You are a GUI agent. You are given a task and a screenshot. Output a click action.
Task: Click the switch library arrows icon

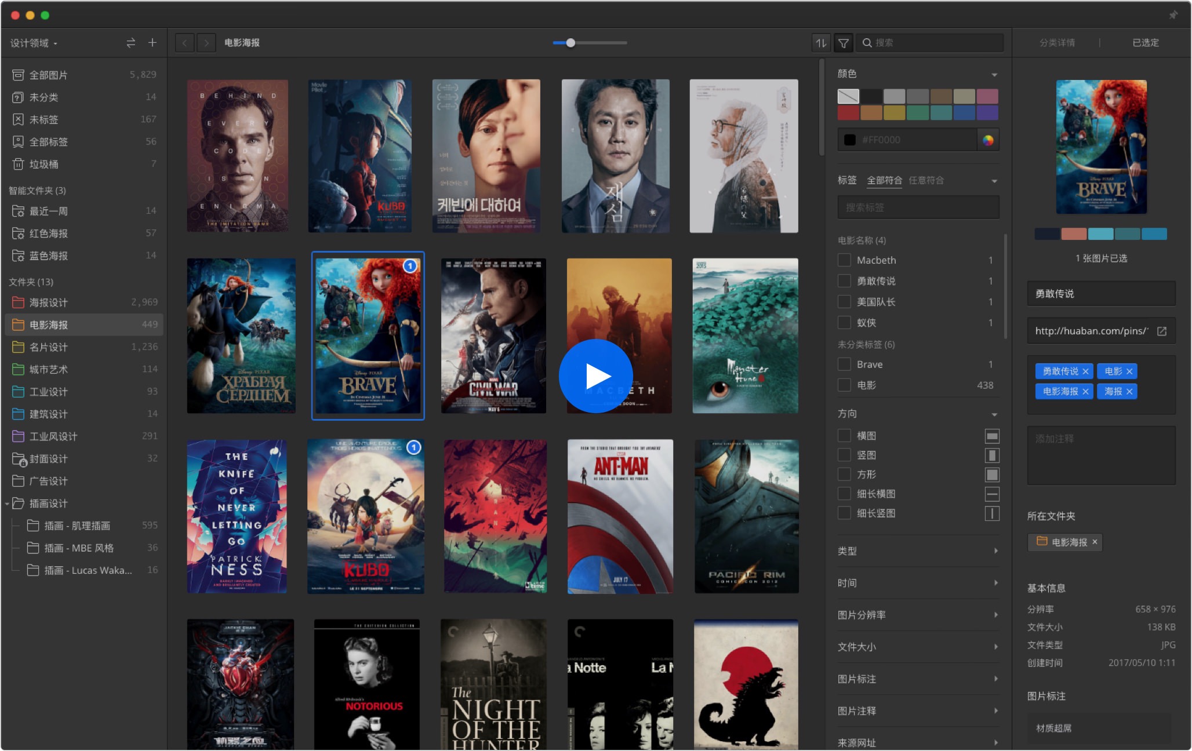(x=131, y=43)
